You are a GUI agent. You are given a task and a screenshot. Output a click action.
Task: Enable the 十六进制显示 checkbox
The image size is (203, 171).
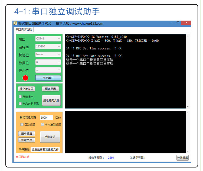click(20, 104)
